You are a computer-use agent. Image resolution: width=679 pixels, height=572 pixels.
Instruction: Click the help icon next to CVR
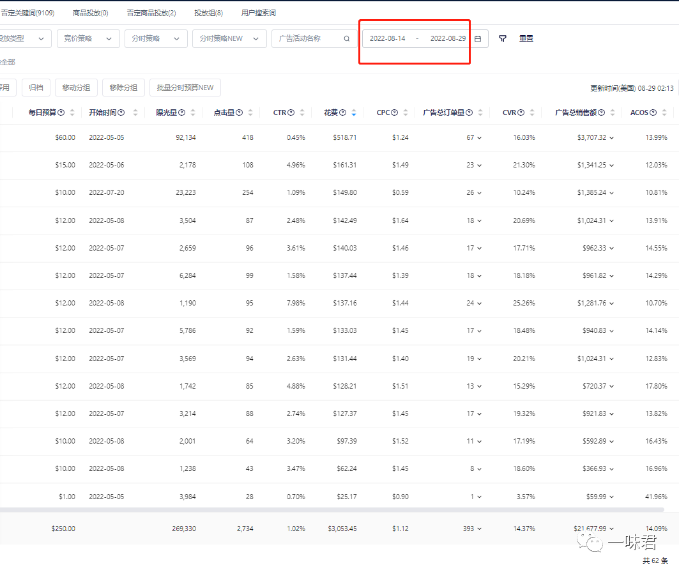pos(521,112)
